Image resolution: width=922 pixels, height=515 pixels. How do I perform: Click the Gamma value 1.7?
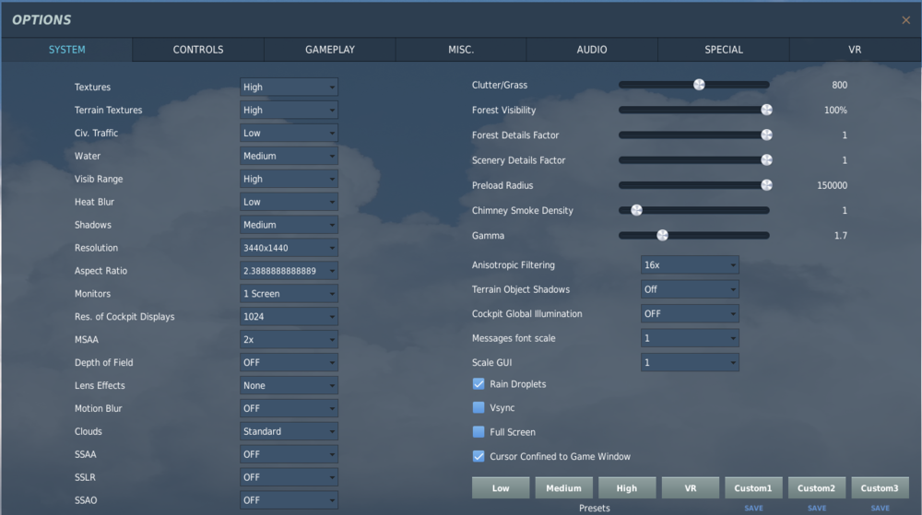pos(841,236)
